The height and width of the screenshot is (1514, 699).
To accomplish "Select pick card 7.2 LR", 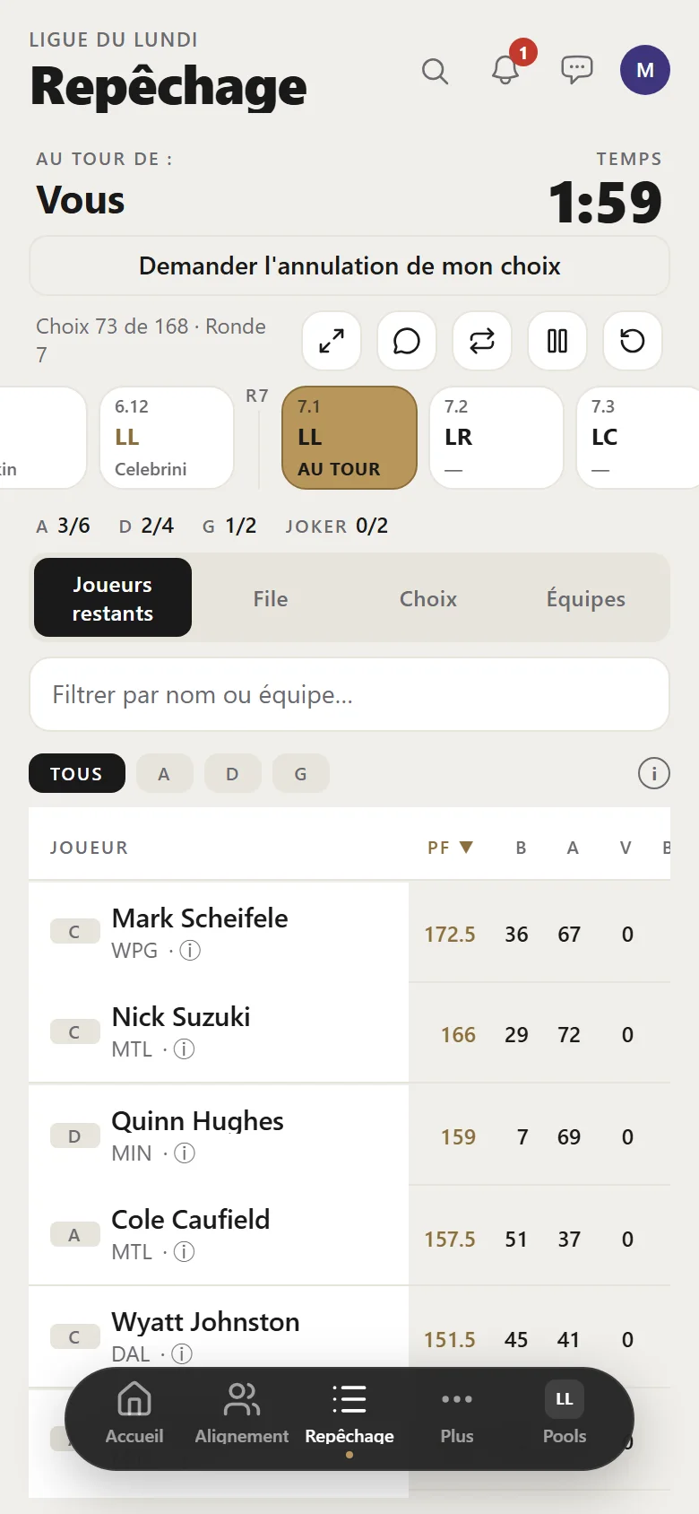I will tap(496, 438).
